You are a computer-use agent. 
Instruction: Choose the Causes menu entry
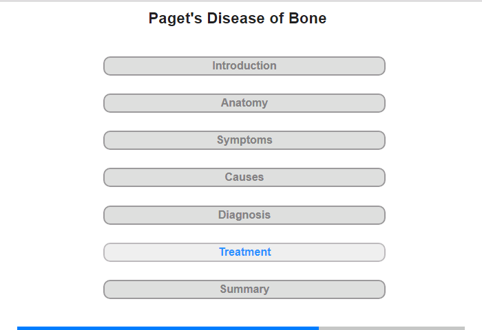(244, 177)
